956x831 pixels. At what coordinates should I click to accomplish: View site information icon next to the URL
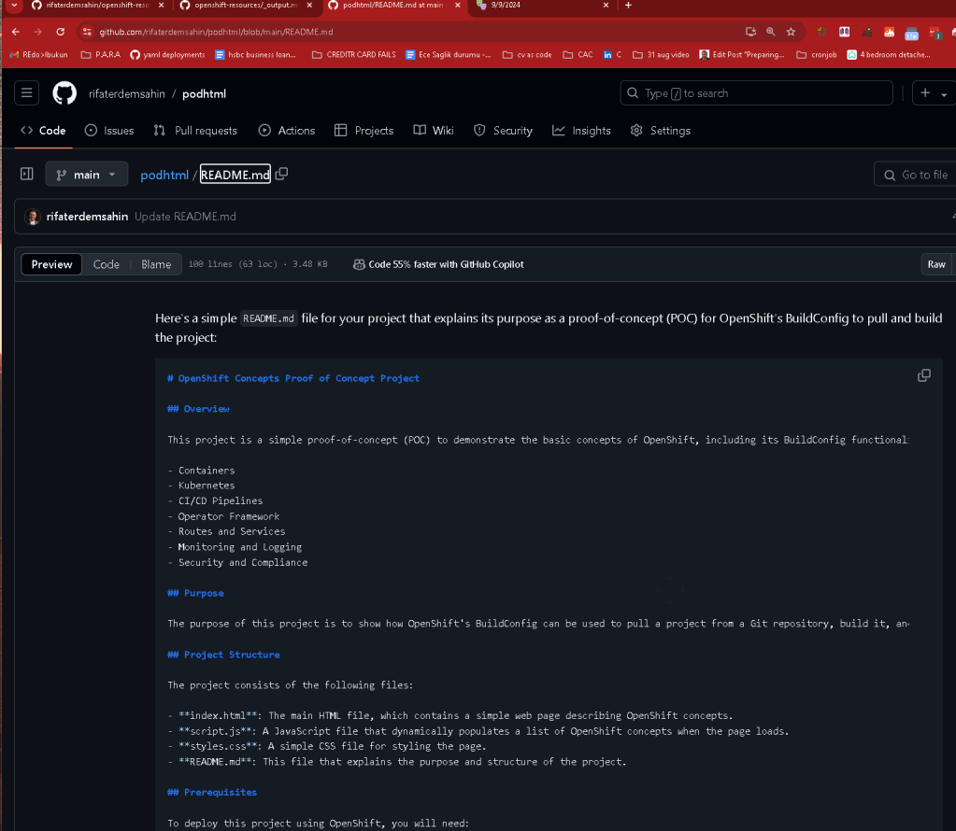coord(87,32)
